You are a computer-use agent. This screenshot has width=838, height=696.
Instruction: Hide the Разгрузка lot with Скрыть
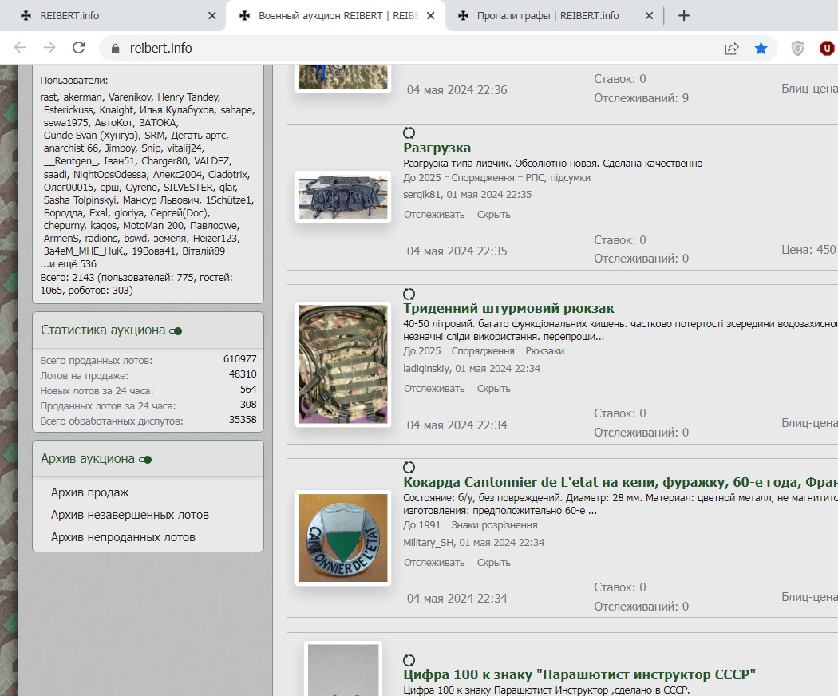[493, 215]
